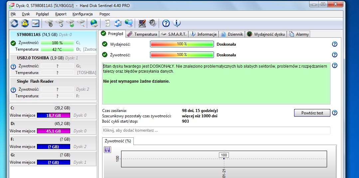This screenshot has height=178, width=359.
Task: Click the F: free space (? GB) bar
Action: [x=54, y=147]
